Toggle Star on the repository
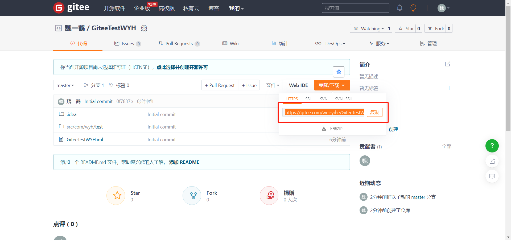 (405, 28)
